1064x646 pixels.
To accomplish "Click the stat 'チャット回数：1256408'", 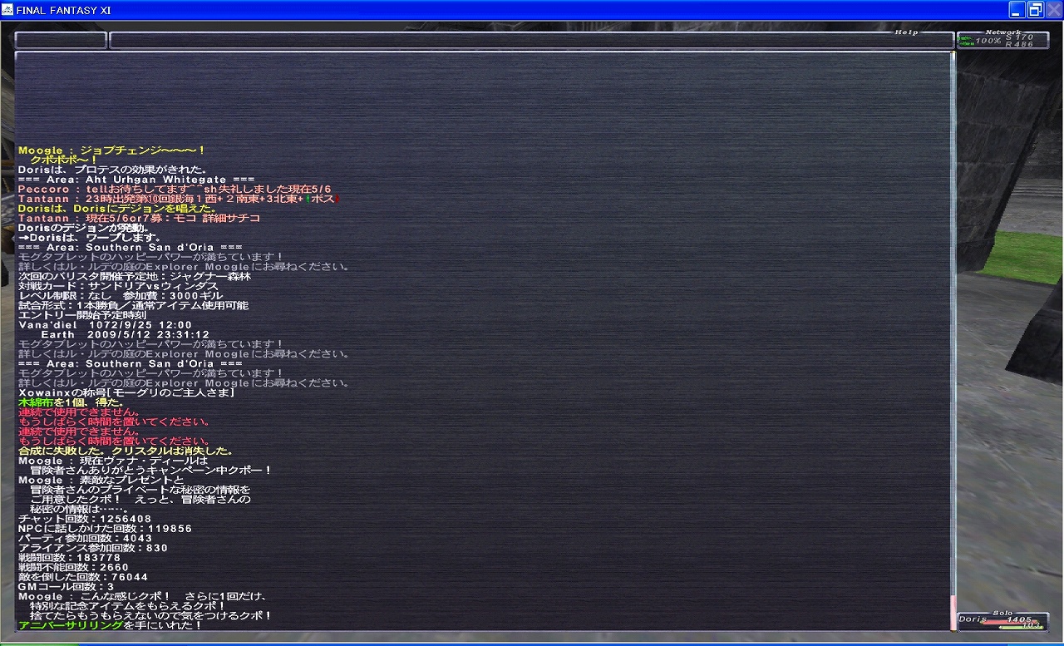I will 85,518.
